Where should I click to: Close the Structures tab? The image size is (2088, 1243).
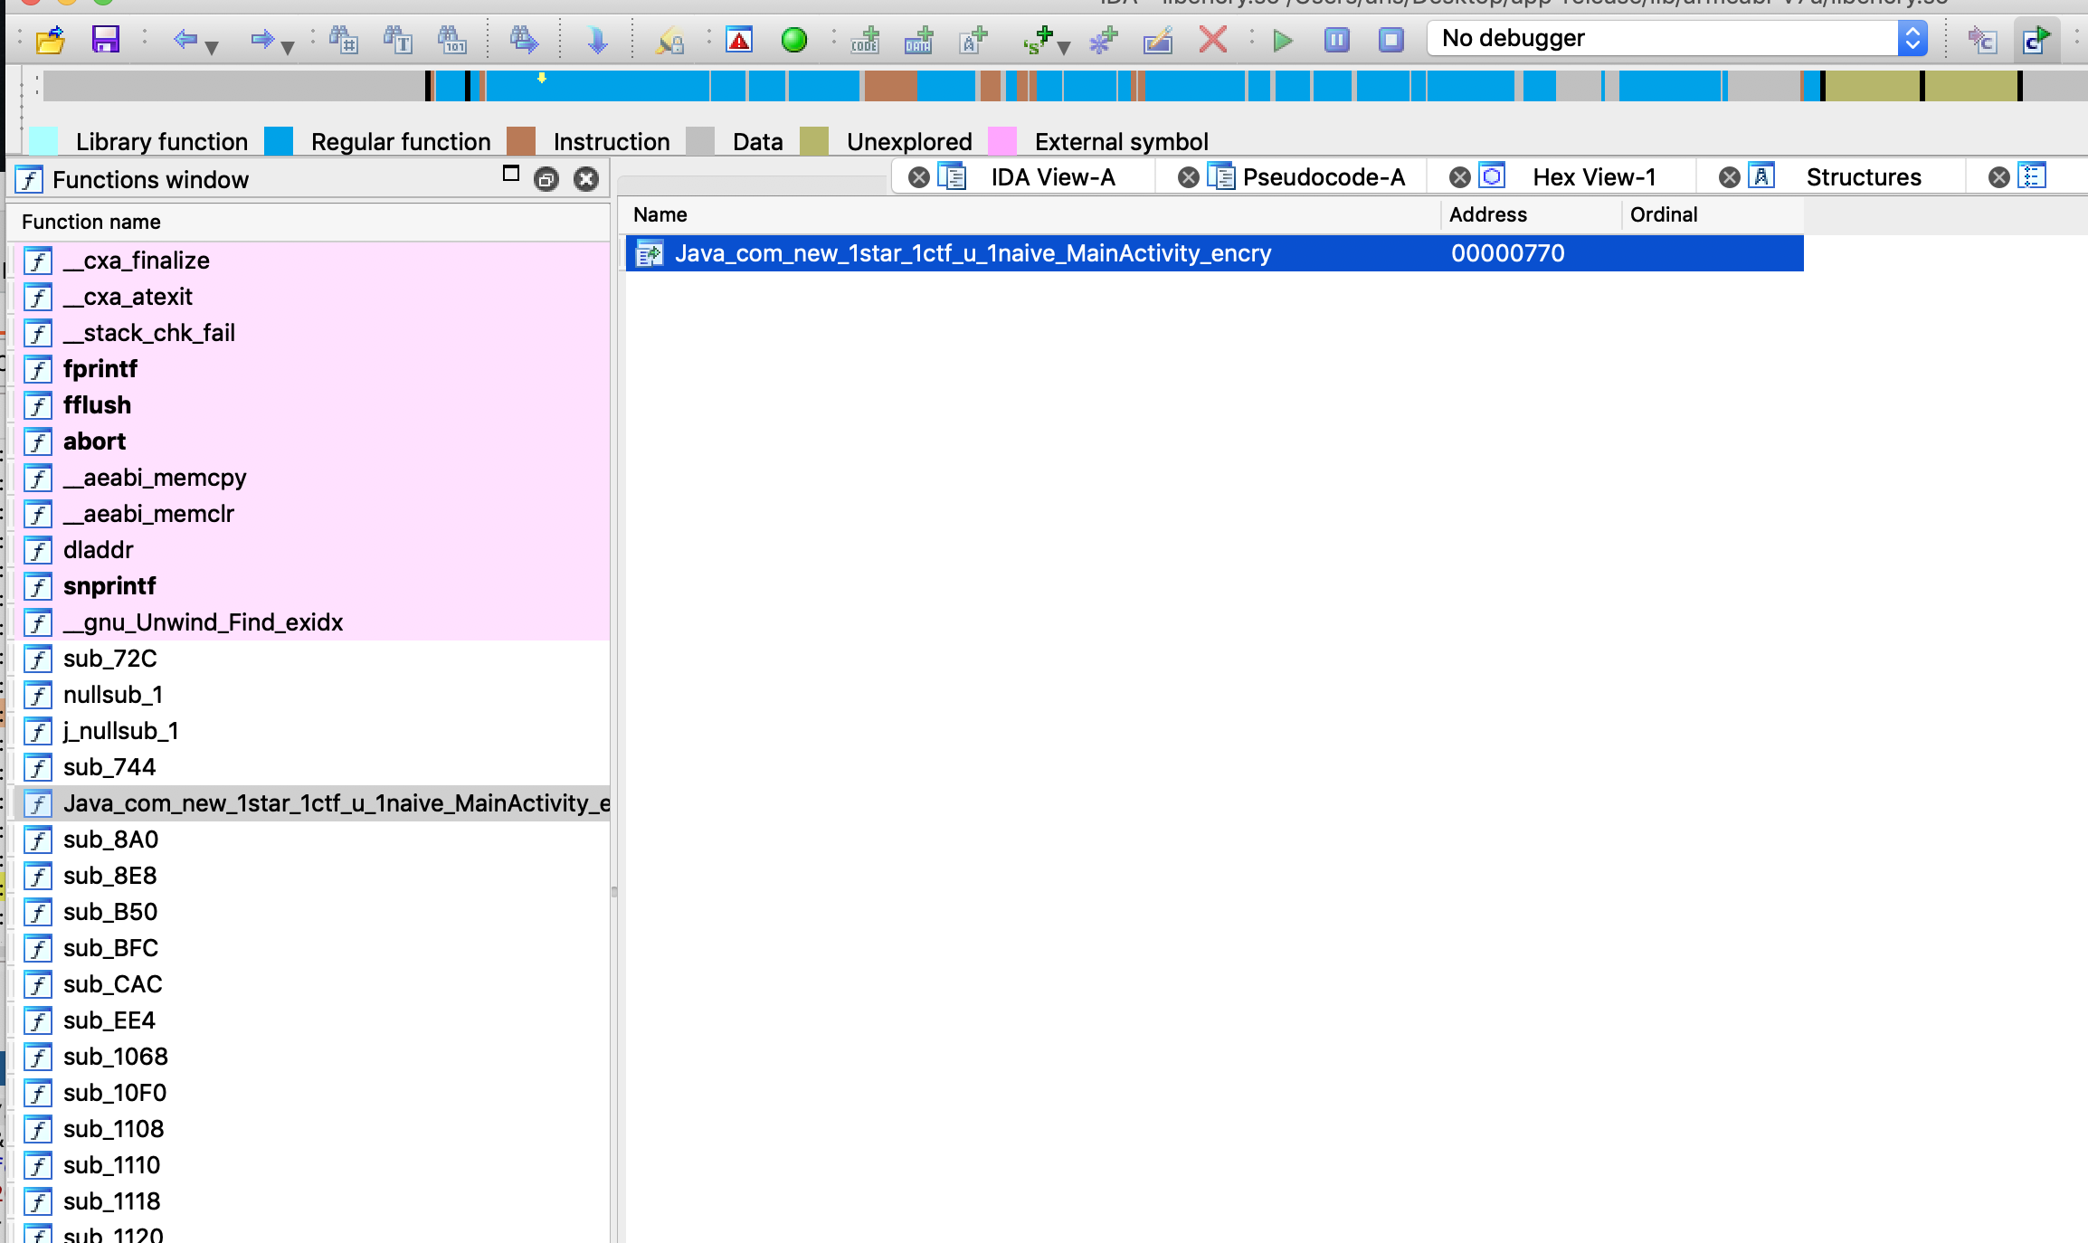(x=1729, y=177)
